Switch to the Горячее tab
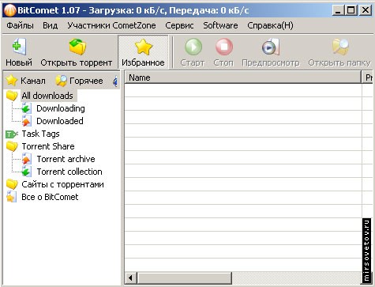This screenshot has height=287, width=375. coord(79,81)
